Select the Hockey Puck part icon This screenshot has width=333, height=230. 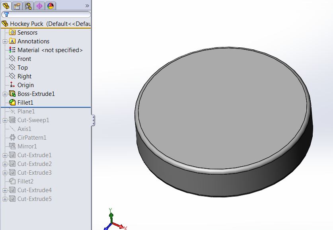point(5,23)
